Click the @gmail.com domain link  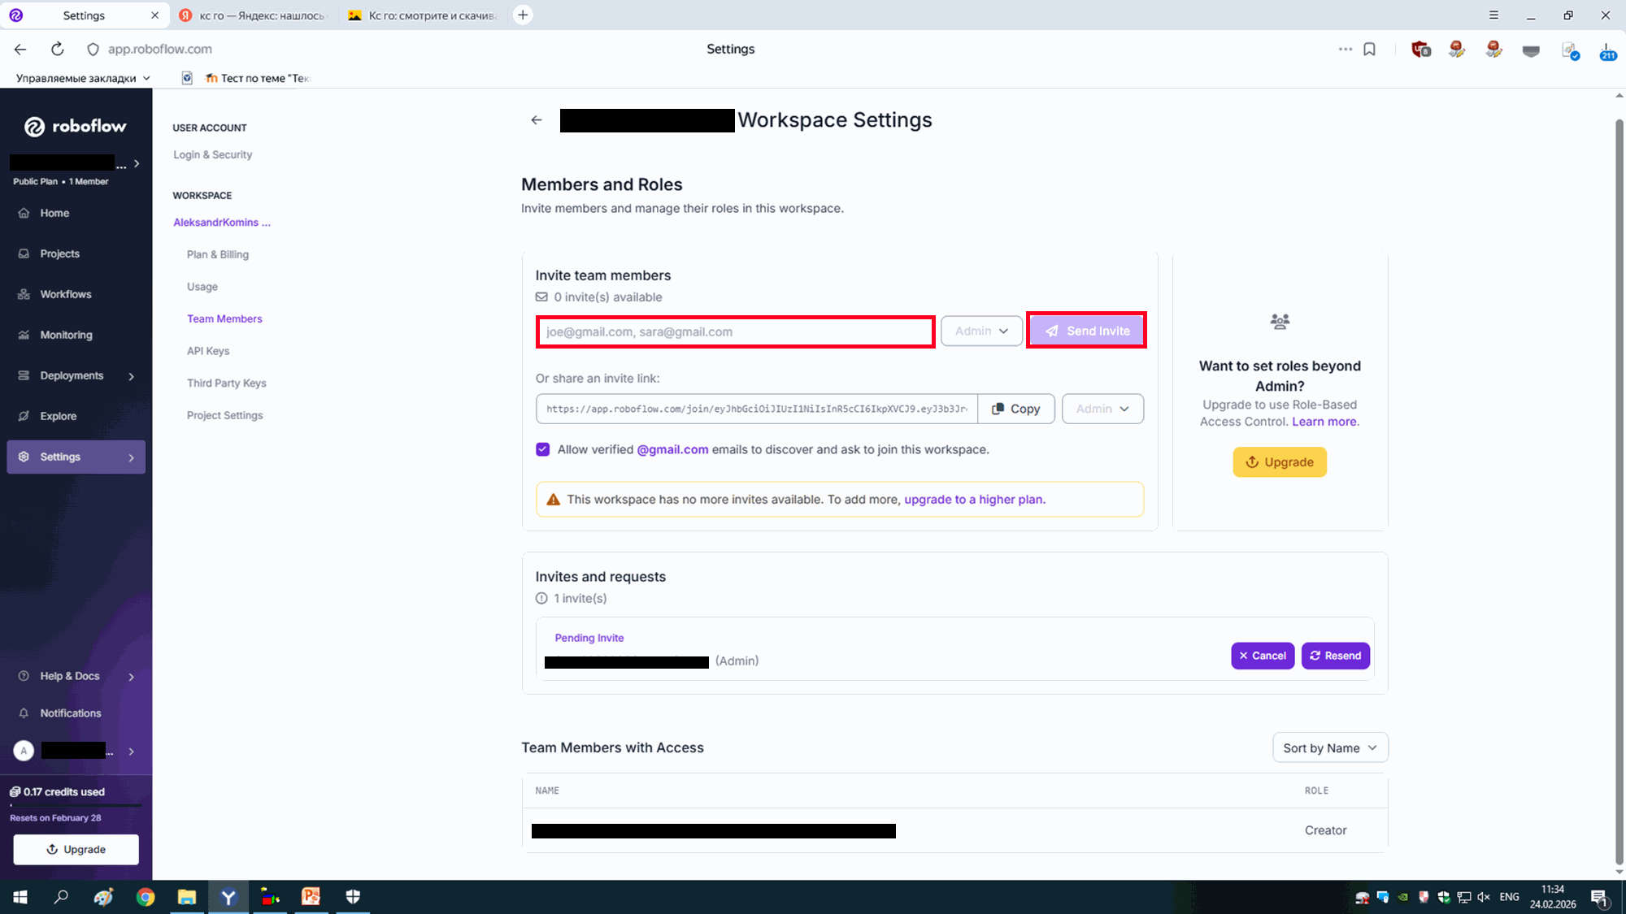(x=672, y=449)
